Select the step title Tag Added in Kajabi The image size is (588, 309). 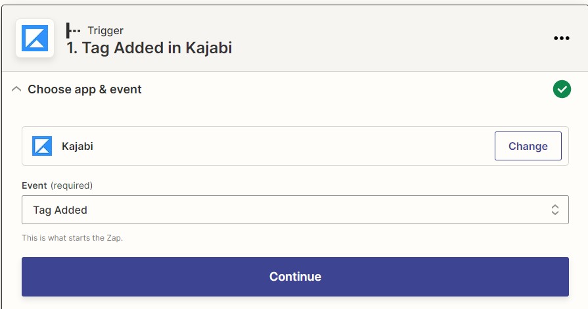point(149,48)
